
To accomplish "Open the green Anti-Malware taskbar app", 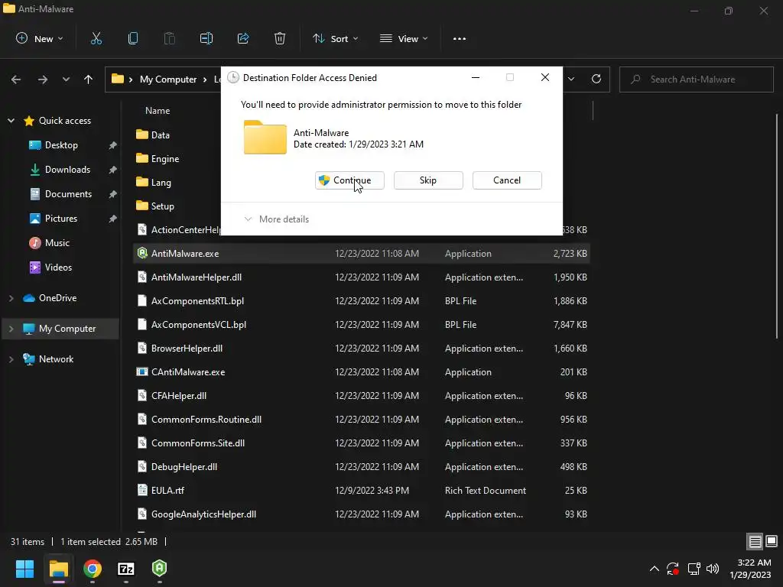I will coord(159,568).
